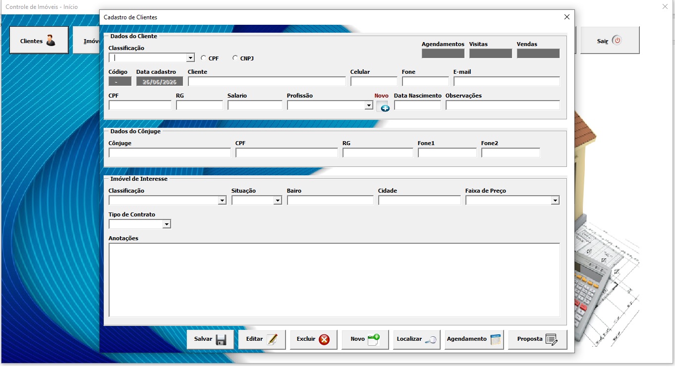Click the Visitas counter box

tap(491, 53)
